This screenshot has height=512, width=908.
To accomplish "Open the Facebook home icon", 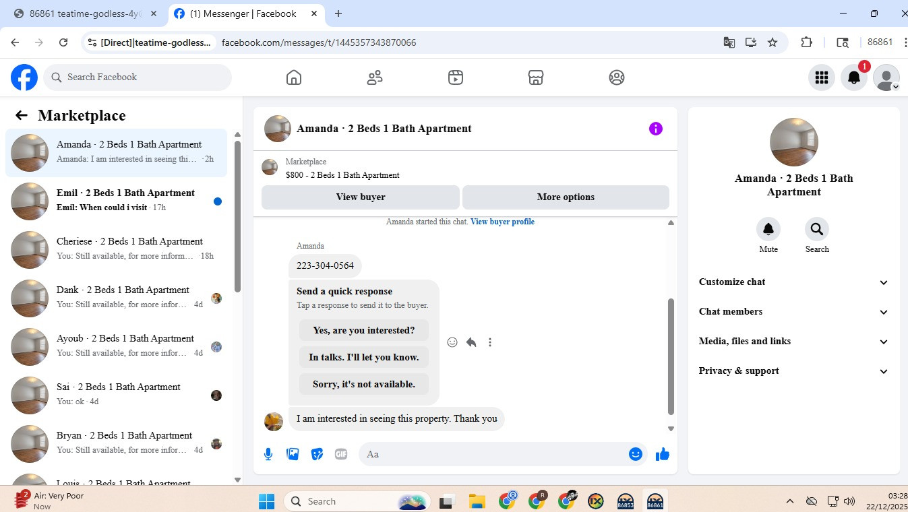I will click(293, 77).
